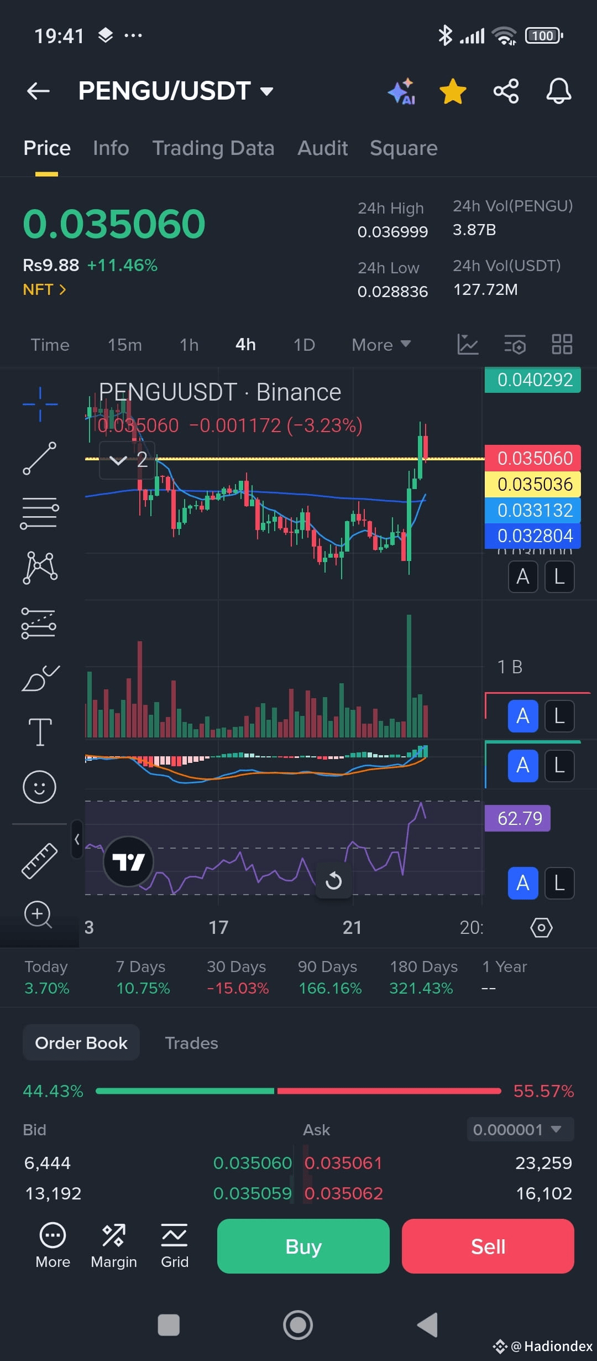Open the bottom More options button
The height and width of the screenshot is (1361, 597).
pos(53,1246)
